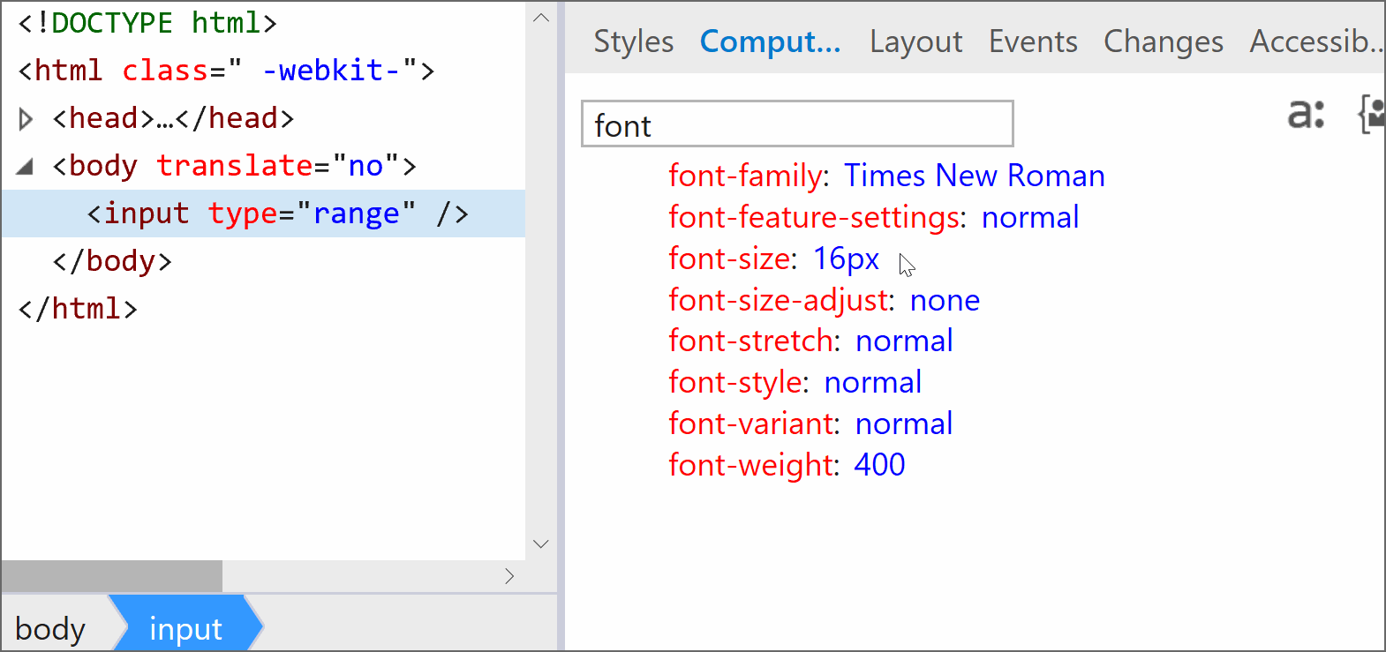
Task: Select the input type="range" node
Action: coord(277,214)
